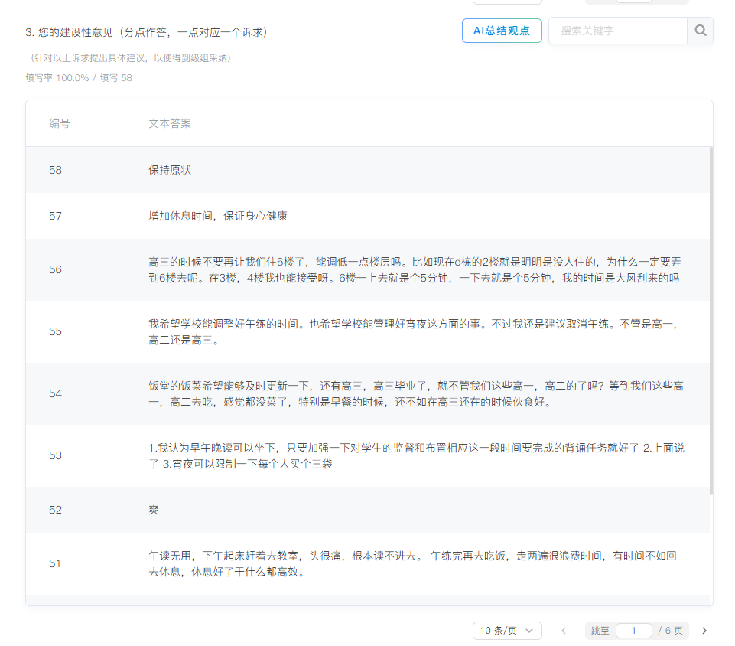Screen dimensions: 735x646
Task: Select row 52 answer 爽
Action: pyautogui.click(x=154, y=510)
